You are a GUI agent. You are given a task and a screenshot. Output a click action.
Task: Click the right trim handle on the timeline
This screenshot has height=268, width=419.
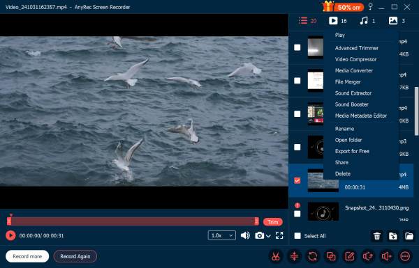pos(256,221)
